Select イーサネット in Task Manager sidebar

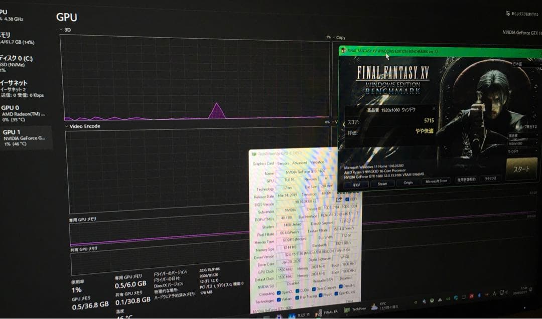click(22, 88)
